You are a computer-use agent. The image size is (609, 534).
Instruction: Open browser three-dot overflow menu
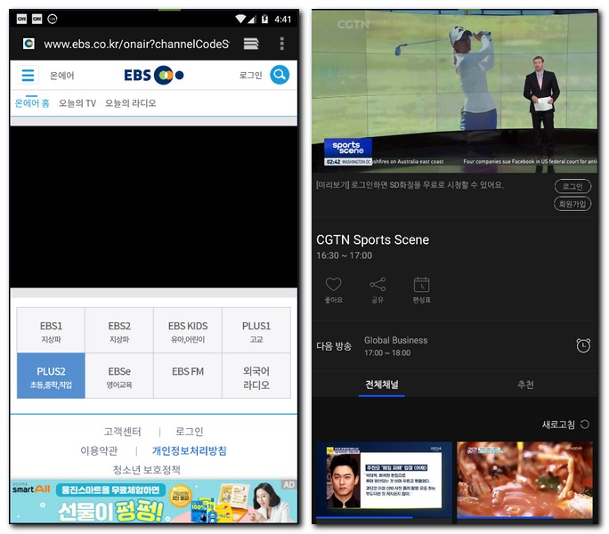coord(282,44)
